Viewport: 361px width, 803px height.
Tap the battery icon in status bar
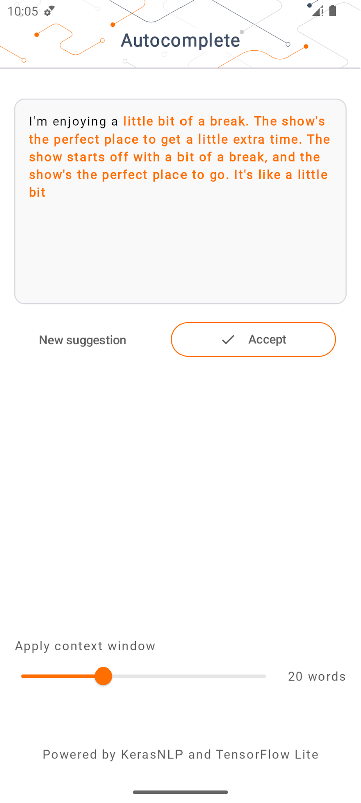tap(332, 11)
